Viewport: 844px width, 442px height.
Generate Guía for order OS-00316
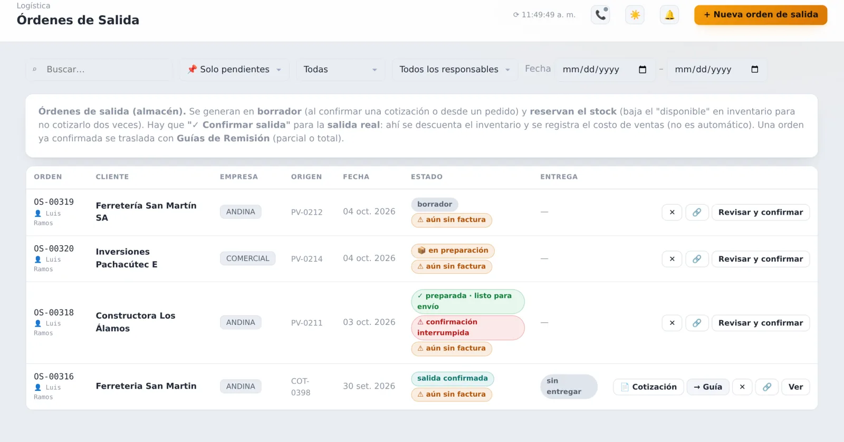(708, 387)
